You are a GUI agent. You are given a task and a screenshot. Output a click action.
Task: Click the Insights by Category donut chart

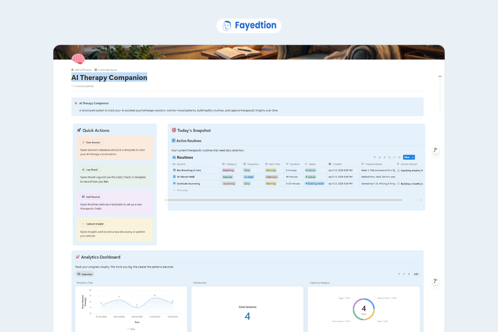[x=364, y=309]
